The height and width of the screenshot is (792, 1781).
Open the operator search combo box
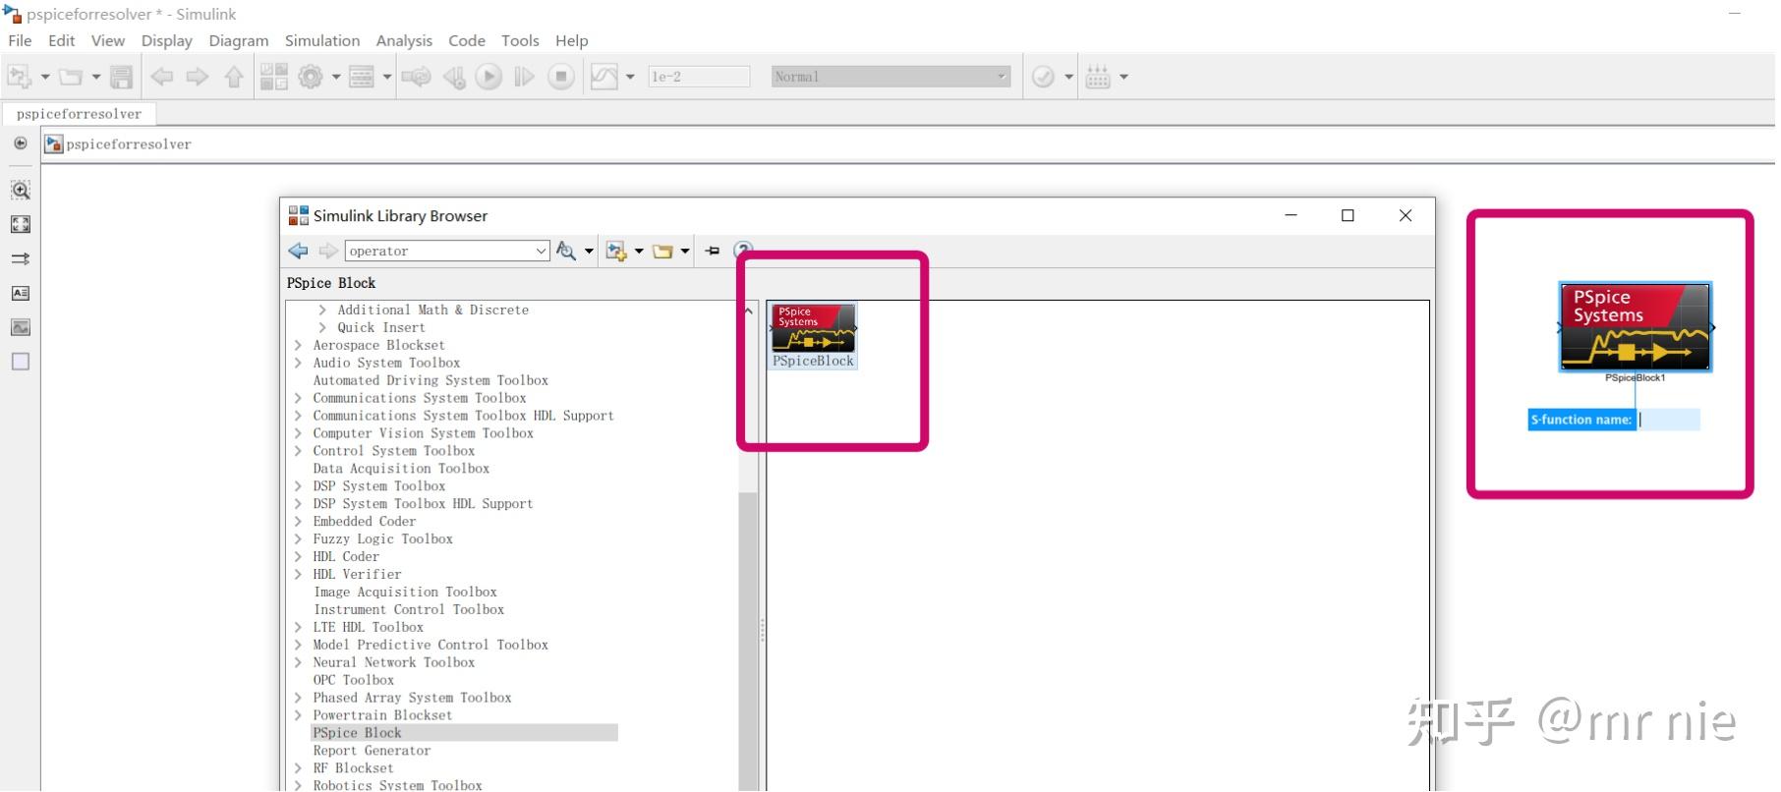[447, 251]
